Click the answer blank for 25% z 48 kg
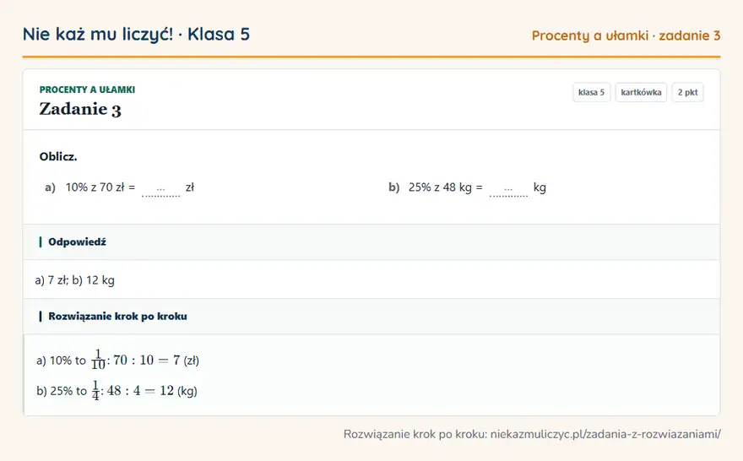The image size is (743, 461). coord(508,189)
